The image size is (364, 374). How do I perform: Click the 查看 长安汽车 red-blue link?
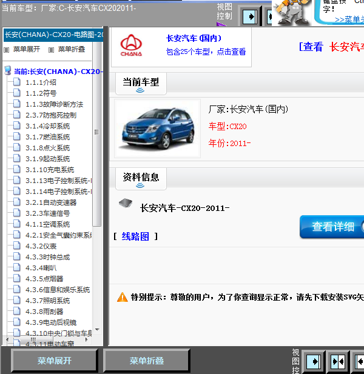(331, 47)
